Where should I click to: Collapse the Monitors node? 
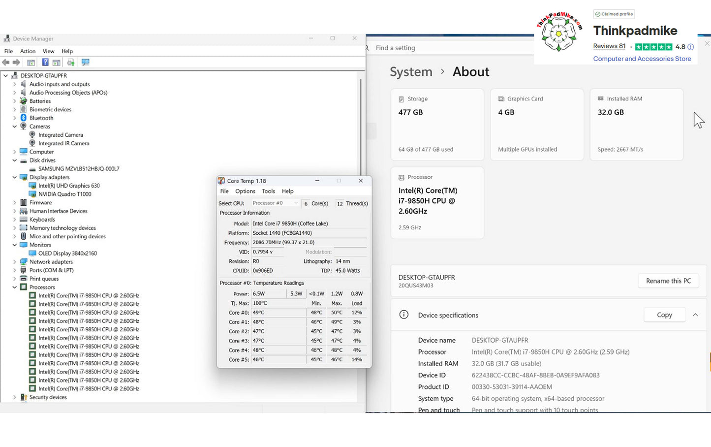pyautogui.click(x=14, y=245)
